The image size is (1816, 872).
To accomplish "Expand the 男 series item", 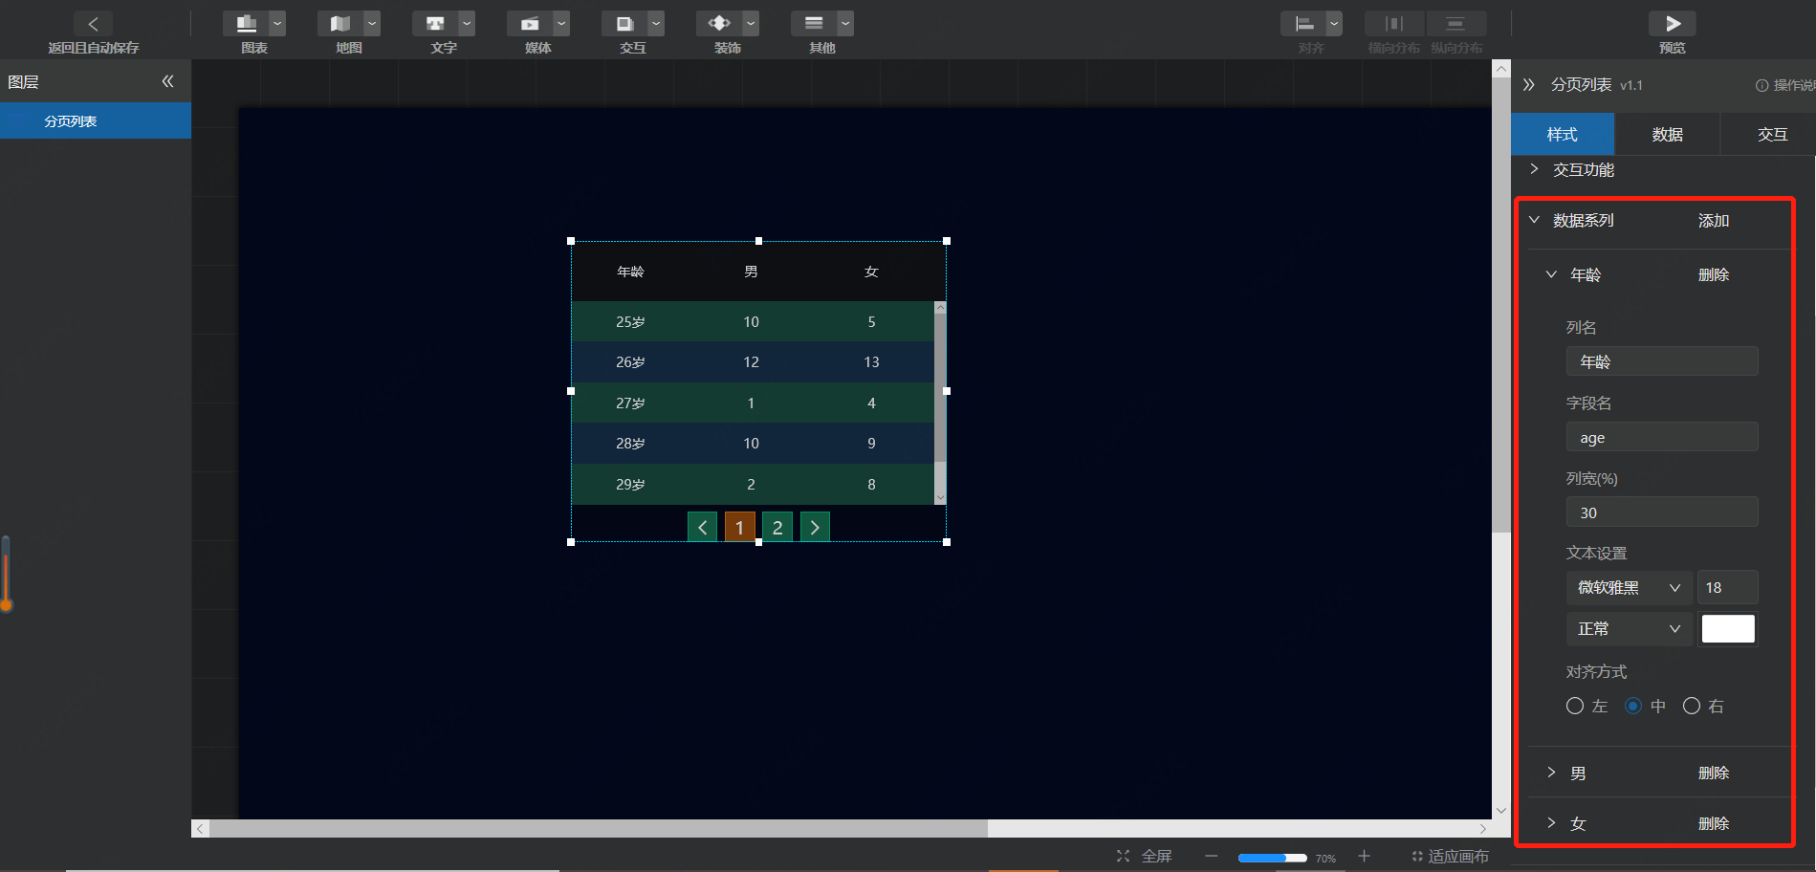I will 1551,773.
